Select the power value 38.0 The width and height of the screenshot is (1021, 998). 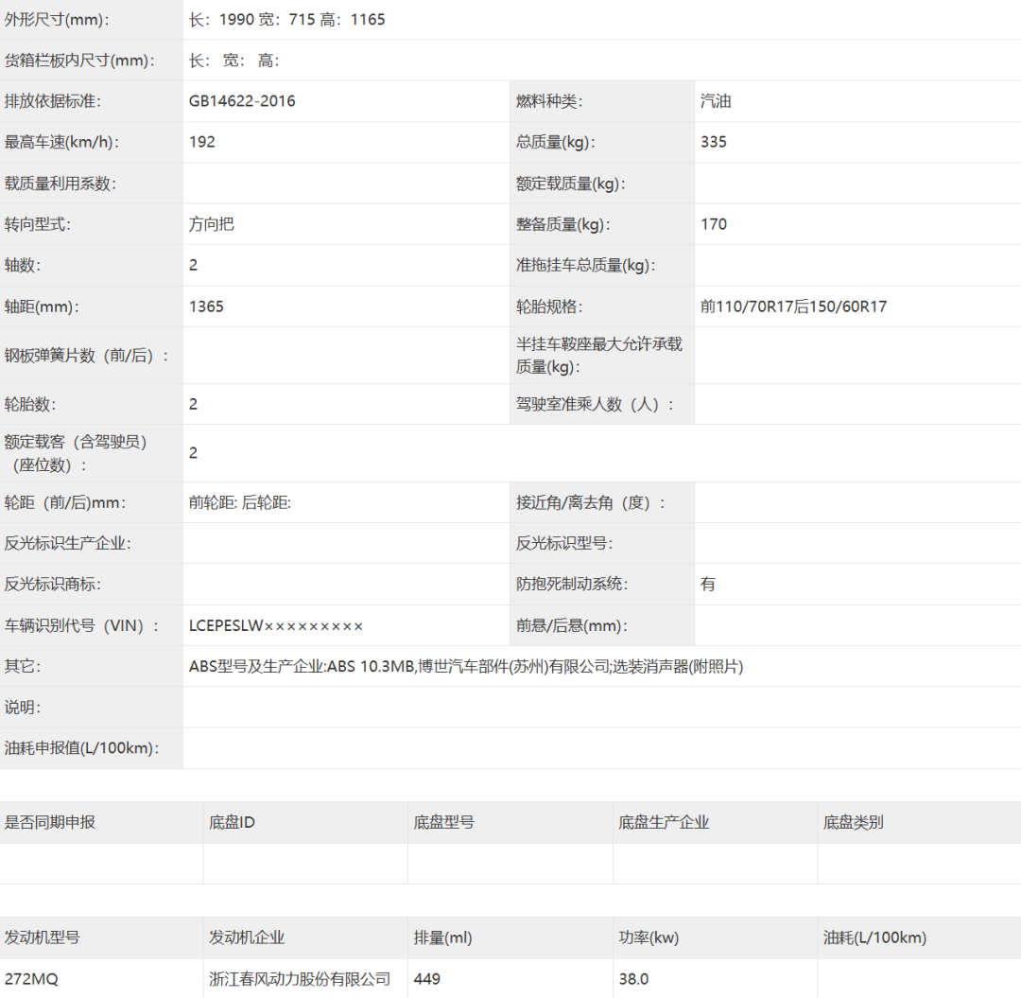(632, 978)
